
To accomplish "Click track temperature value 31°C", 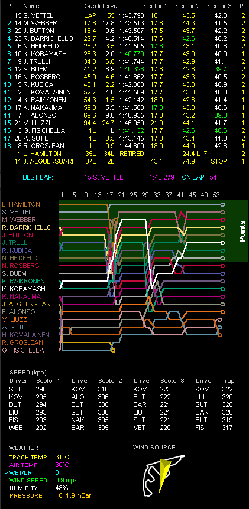I will (x=62, y=458).
